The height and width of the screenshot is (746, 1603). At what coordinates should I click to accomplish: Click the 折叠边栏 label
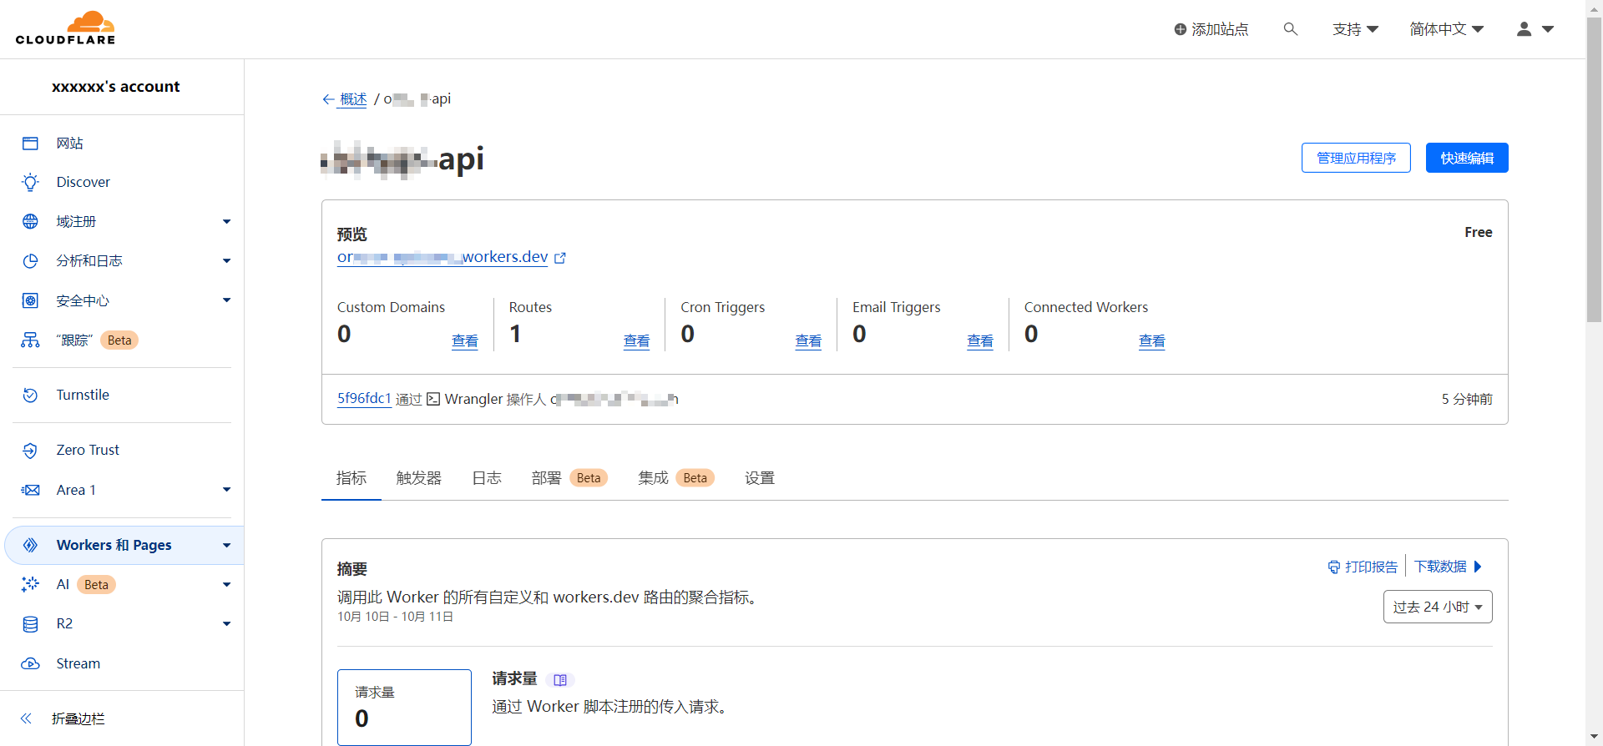click(x=78, y=718)
